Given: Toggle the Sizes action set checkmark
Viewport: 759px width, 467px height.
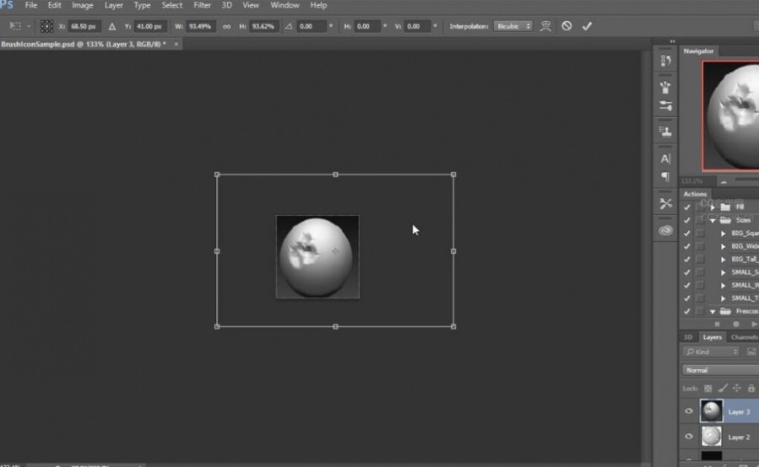Looking at the screenshot, I should pos(686,220).
